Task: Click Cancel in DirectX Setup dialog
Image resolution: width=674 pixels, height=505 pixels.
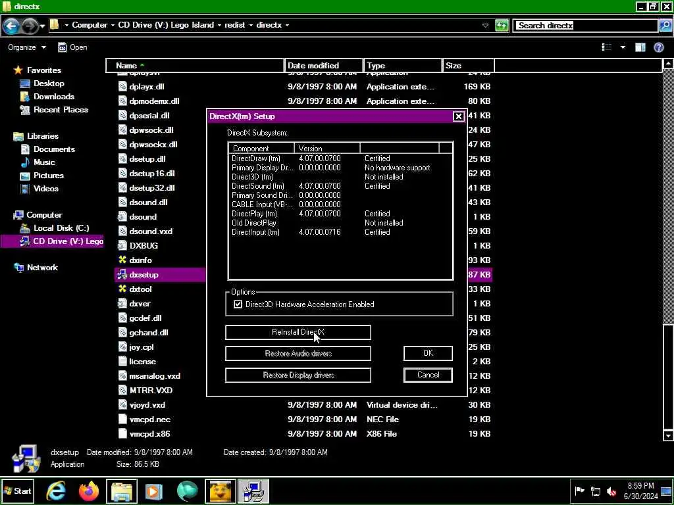Action: coord(428,374)
